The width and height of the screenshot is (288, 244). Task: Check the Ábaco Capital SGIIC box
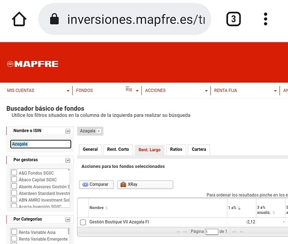point(14,179)
